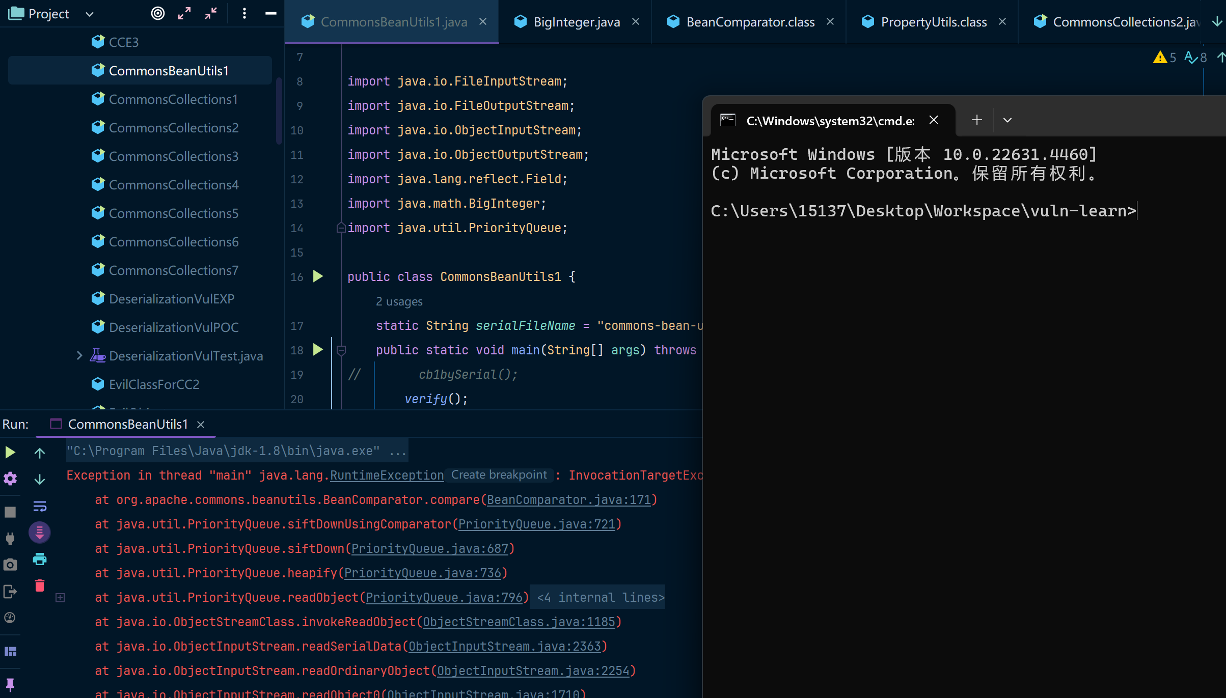Click attach debugger plug icon
The width and height of the screenshot is (1226, 698).
(x=10, y=539)
